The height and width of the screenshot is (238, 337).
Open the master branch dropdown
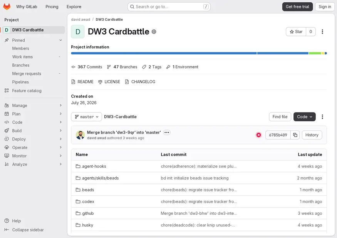pos(86,117)
